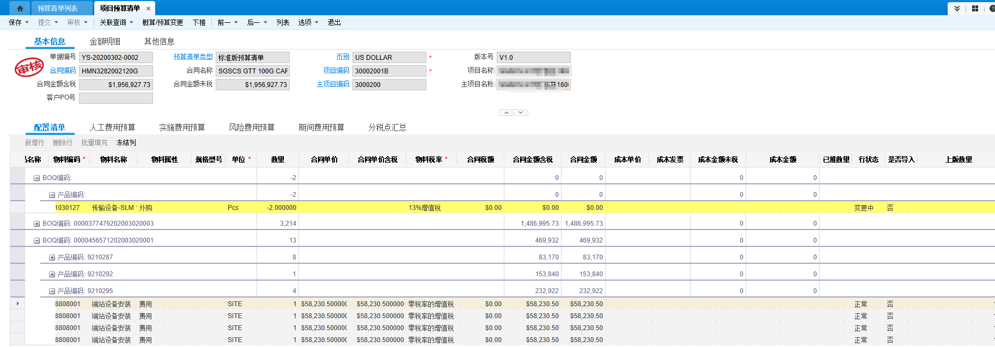Switch to the 预算清单列表 tab
The width and height of the screenshot is (995, 347).
coord(57,8)
